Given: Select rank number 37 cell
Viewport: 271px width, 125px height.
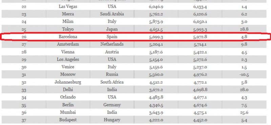Looking at the screenshot, I should point(24,120).
